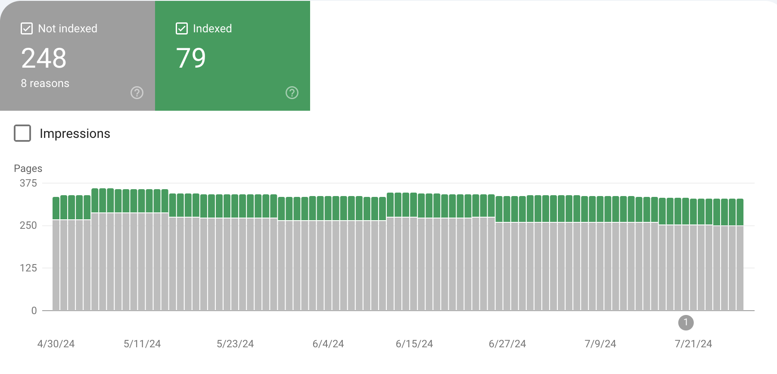Click the 5/11/24 date label
Viewport: 777px width, 374px height.
tap(142, 344)
